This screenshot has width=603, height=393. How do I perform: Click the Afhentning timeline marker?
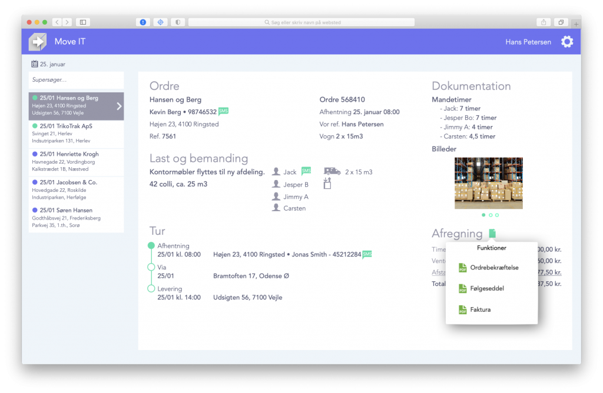point(151,245)
